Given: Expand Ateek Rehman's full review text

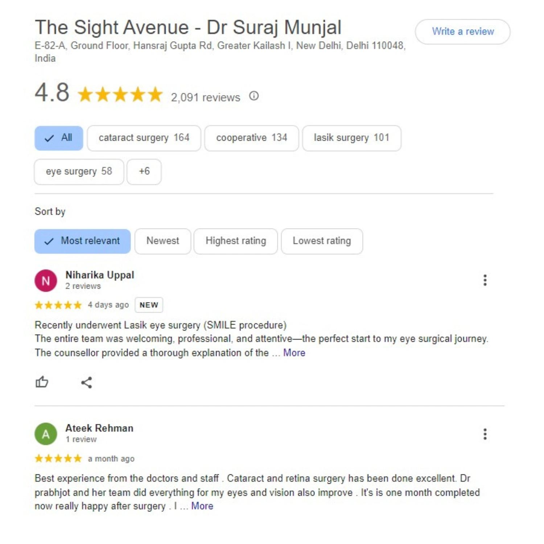Looking at the screenshot, I should click(202, 506).
